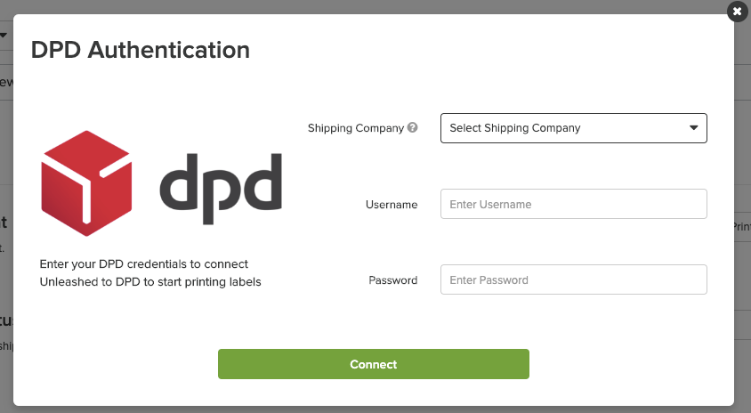Viewport: 751px width, 413px height.
Task: Click the Shipping Company label text
Action: [x=356, y=128]
